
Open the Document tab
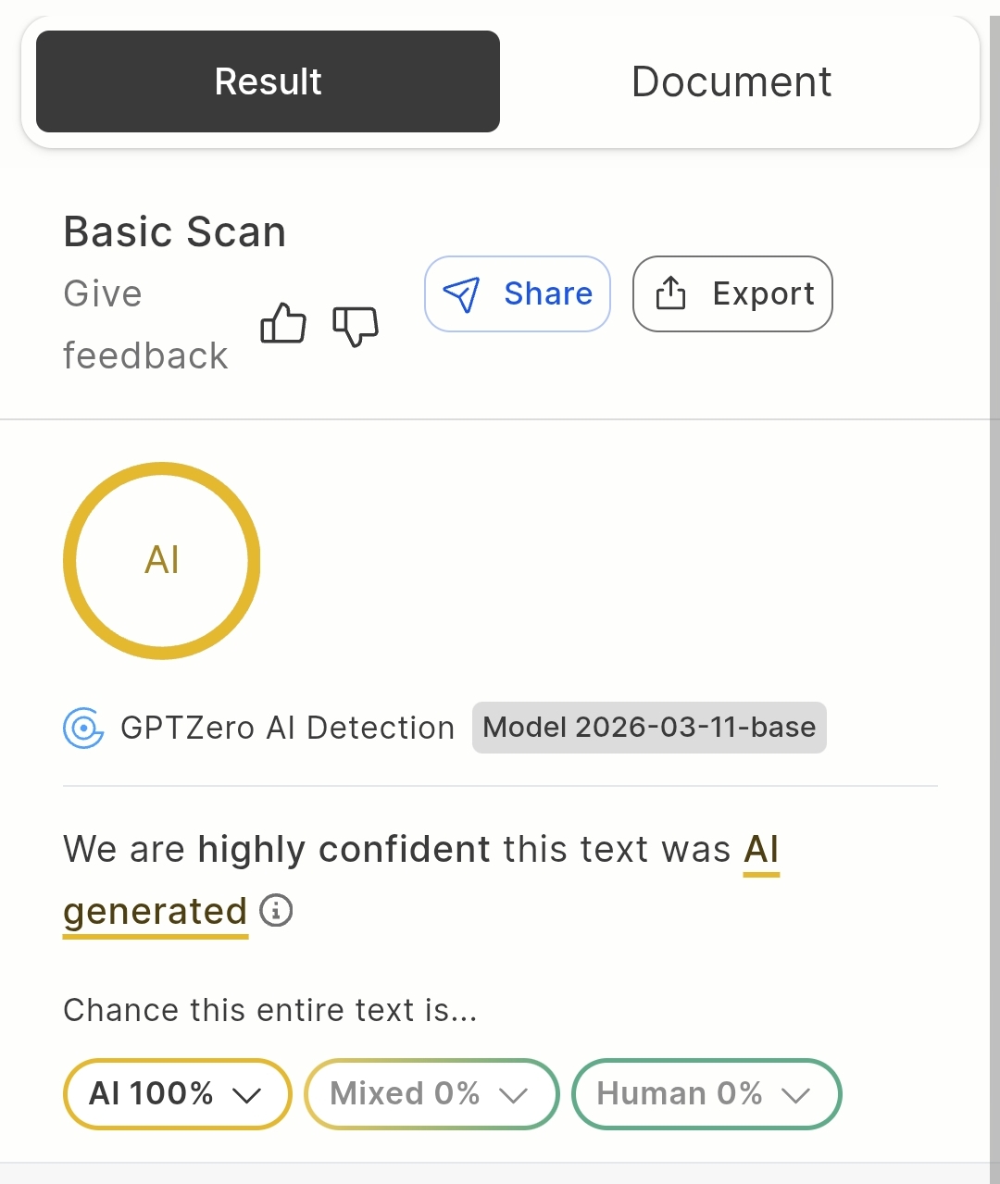731,81
